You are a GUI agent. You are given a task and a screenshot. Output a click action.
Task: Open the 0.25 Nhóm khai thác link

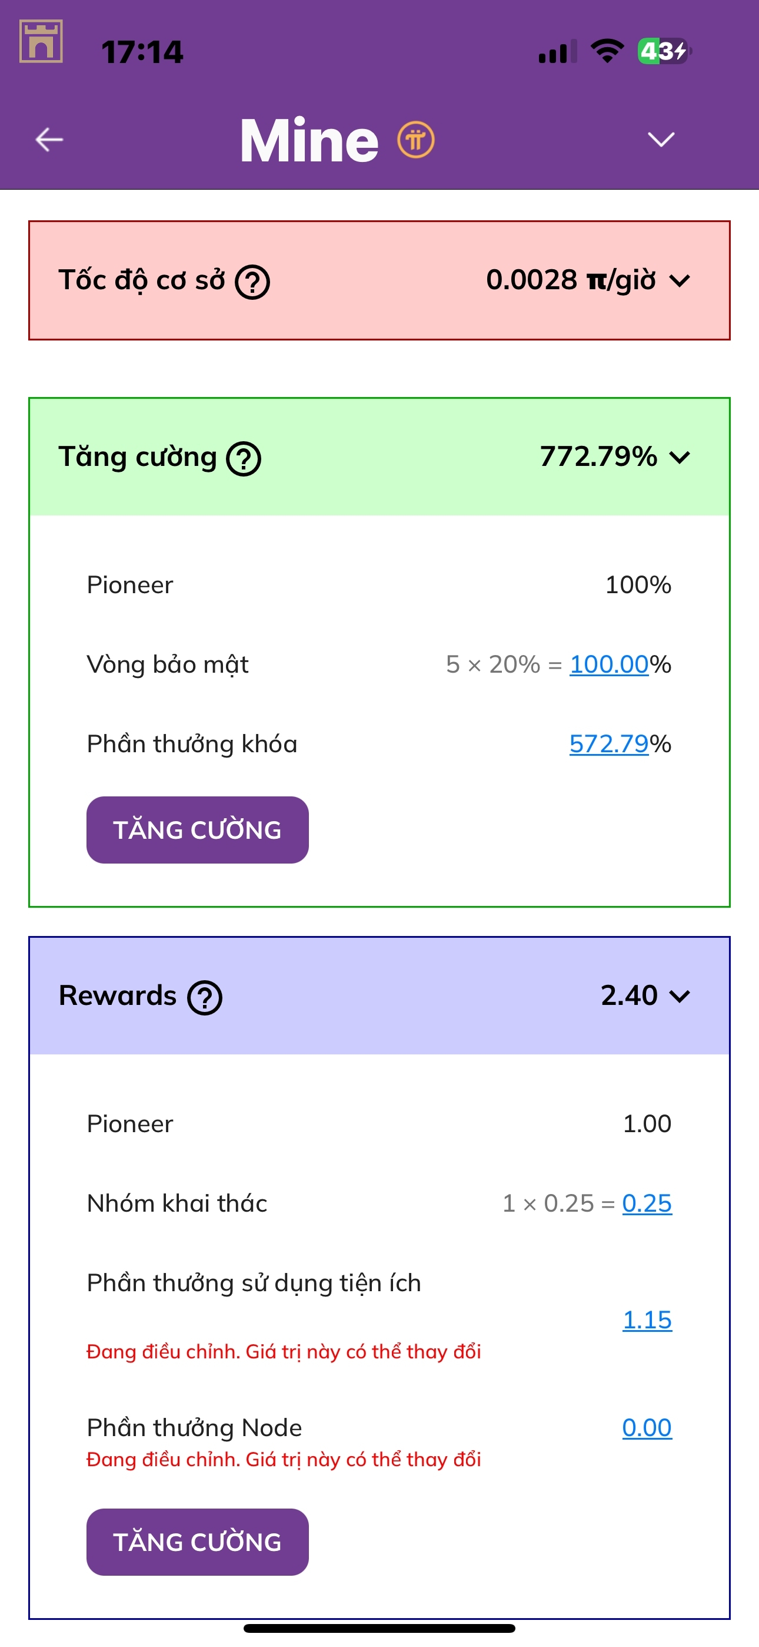point(647,1203)
